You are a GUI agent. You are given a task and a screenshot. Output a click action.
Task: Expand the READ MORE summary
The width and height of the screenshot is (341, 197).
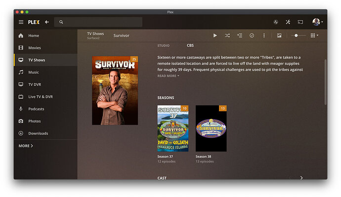coord(168,76)
